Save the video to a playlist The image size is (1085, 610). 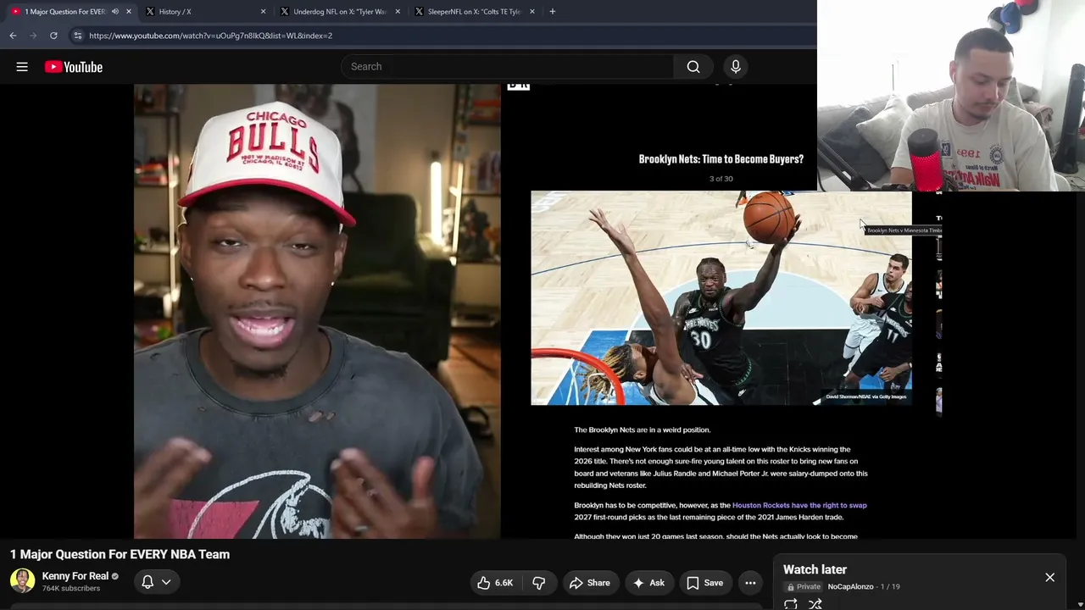[x=705, y=583]
